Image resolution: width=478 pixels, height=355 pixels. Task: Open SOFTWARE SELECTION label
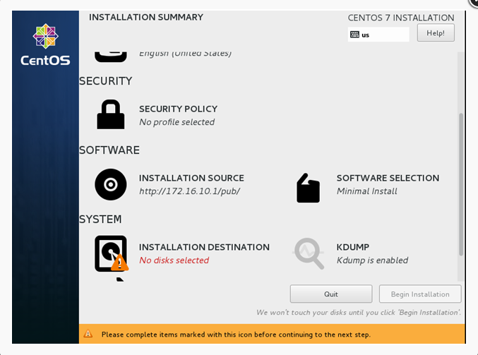pyautogui.click(x=388, y=178)
